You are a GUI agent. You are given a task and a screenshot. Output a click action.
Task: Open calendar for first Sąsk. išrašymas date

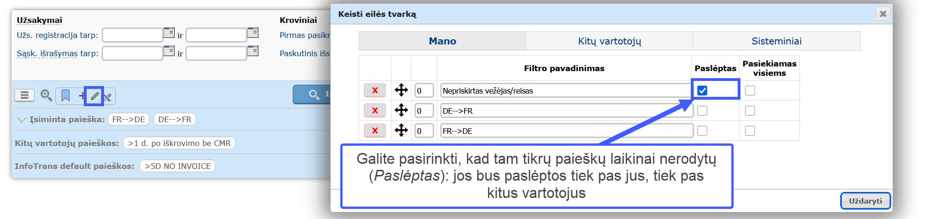(169, 51)
